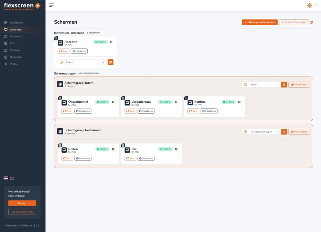Edit slideshow for Schermgroep Restaurant
This screenshot has width=321, height=232.
pos(284,132)
